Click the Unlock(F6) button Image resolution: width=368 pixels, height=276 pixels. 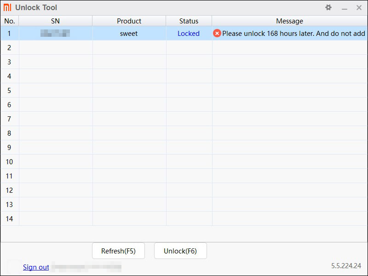[x=180, y=251]
